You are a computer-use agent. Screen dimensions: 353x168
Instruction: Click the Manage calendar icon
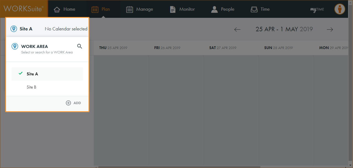[x=129, y=9]
